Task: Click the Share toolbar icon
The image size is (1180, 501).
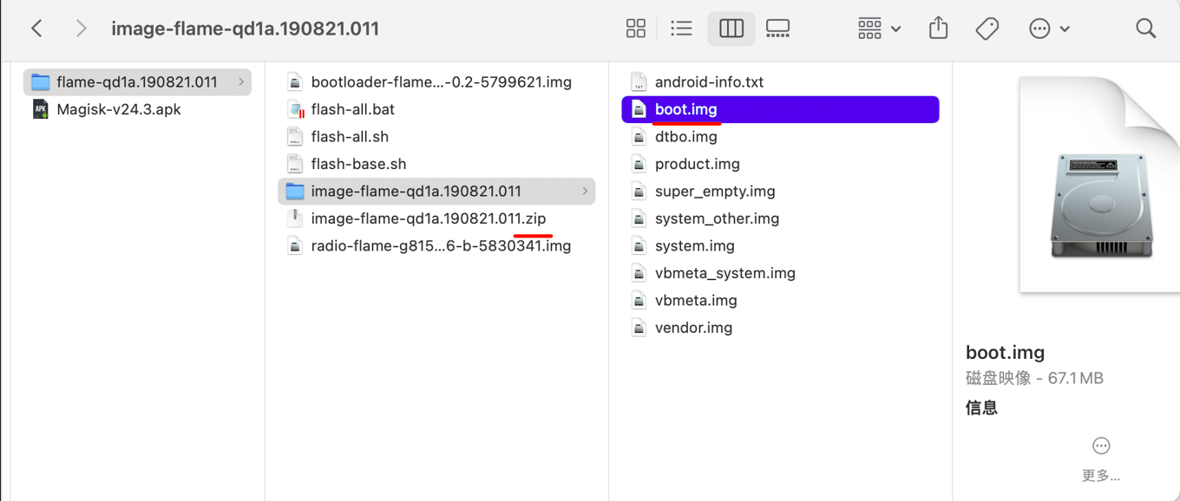Action: click(x=938, y=29)
